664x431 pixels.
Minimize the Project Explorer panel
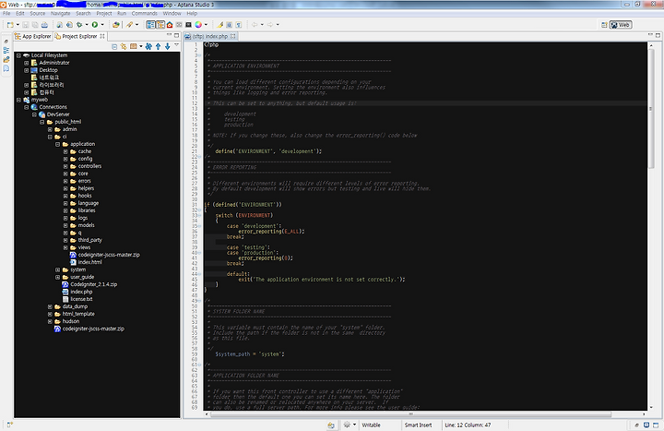click(x=169, y=35)
